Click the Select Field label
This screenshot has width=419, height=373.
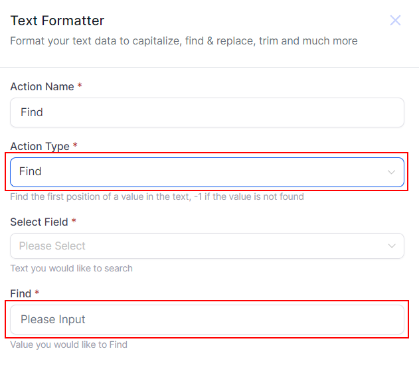[x=39, y=222]
